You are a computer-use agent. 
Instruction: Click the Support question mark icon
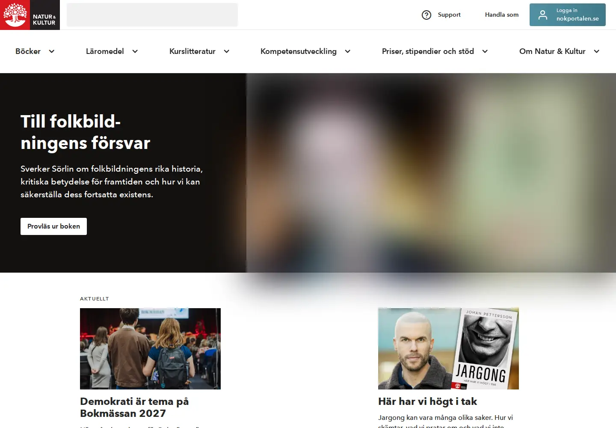pyautogui.click(x=426, y=15)
